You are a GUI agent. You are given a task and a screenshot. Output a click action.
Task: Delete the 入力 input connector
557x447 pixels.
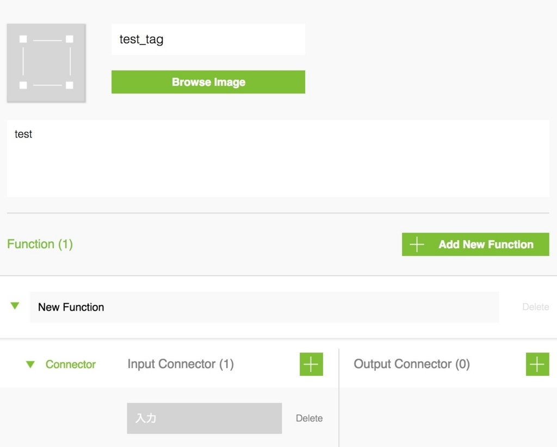pos(309,418)
